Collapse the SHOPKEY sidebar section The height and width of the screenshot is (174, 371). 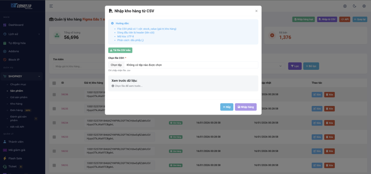pos(22,76)
